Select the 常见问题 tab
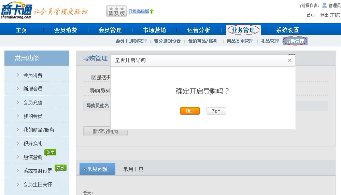Screen dimensions: 341x195 [97, 169]
